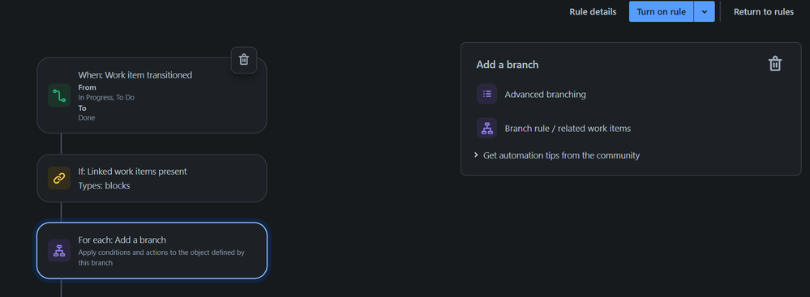This screenshot has height=297, width=810.
Task: Open the When: Work item transitioned card
Action: tap(152, 95)
